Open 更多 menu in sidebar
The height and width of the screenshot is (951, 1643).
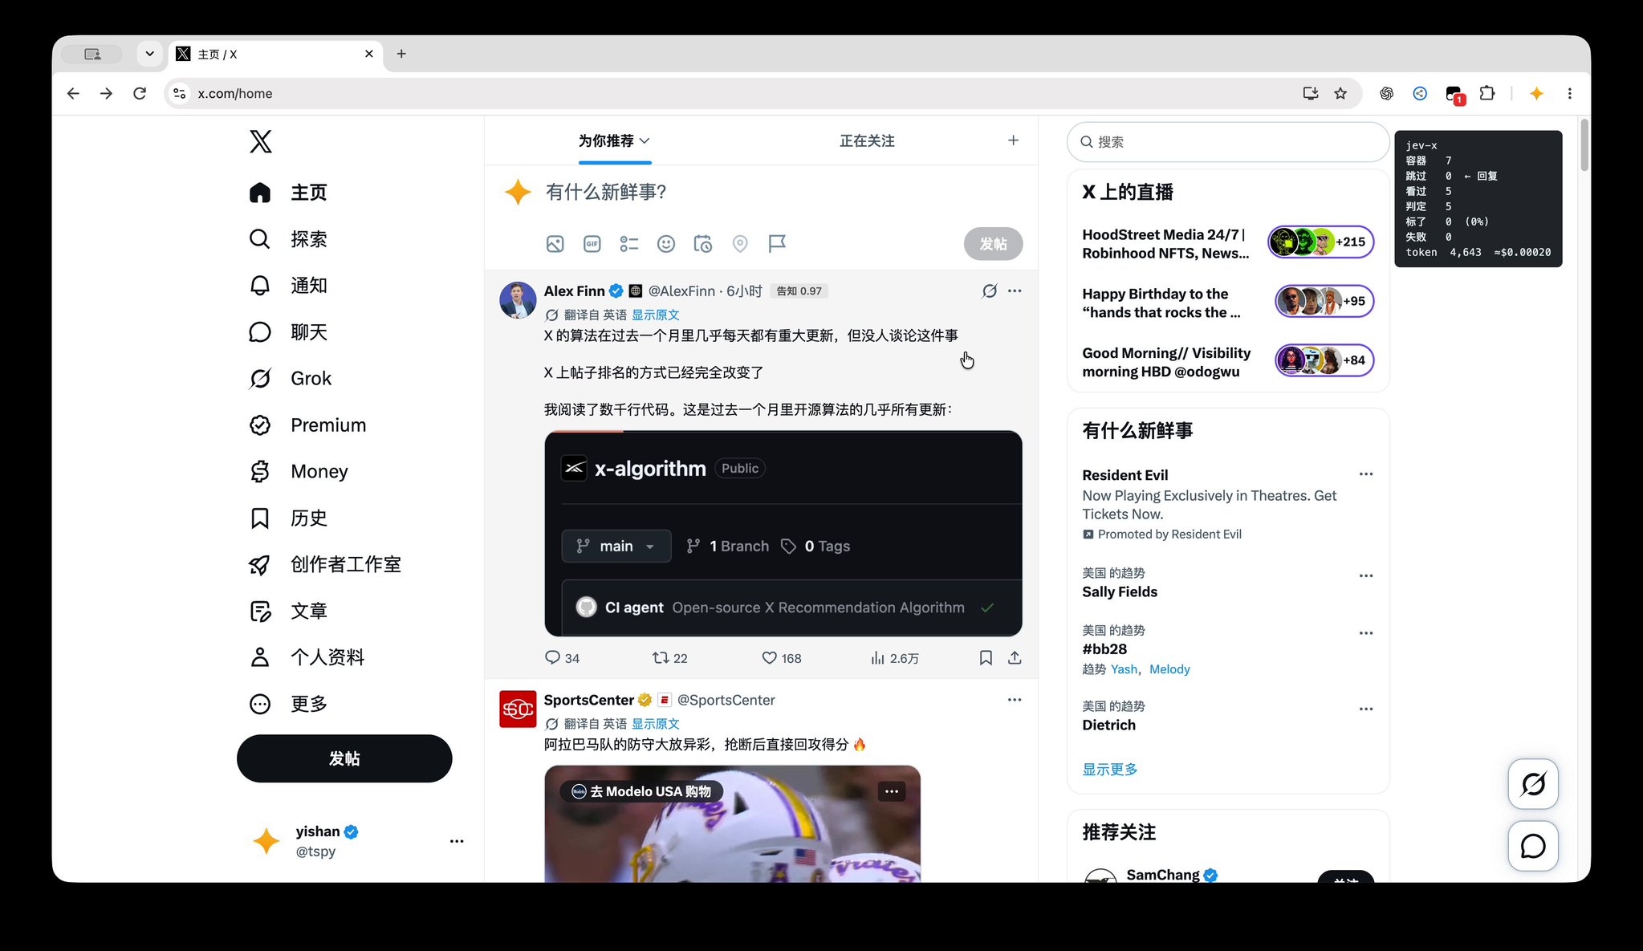[x=288, y=705]
